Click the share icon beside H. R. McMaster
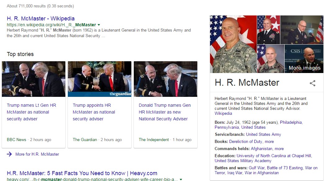The image size is (324, 181). (313, 83)
